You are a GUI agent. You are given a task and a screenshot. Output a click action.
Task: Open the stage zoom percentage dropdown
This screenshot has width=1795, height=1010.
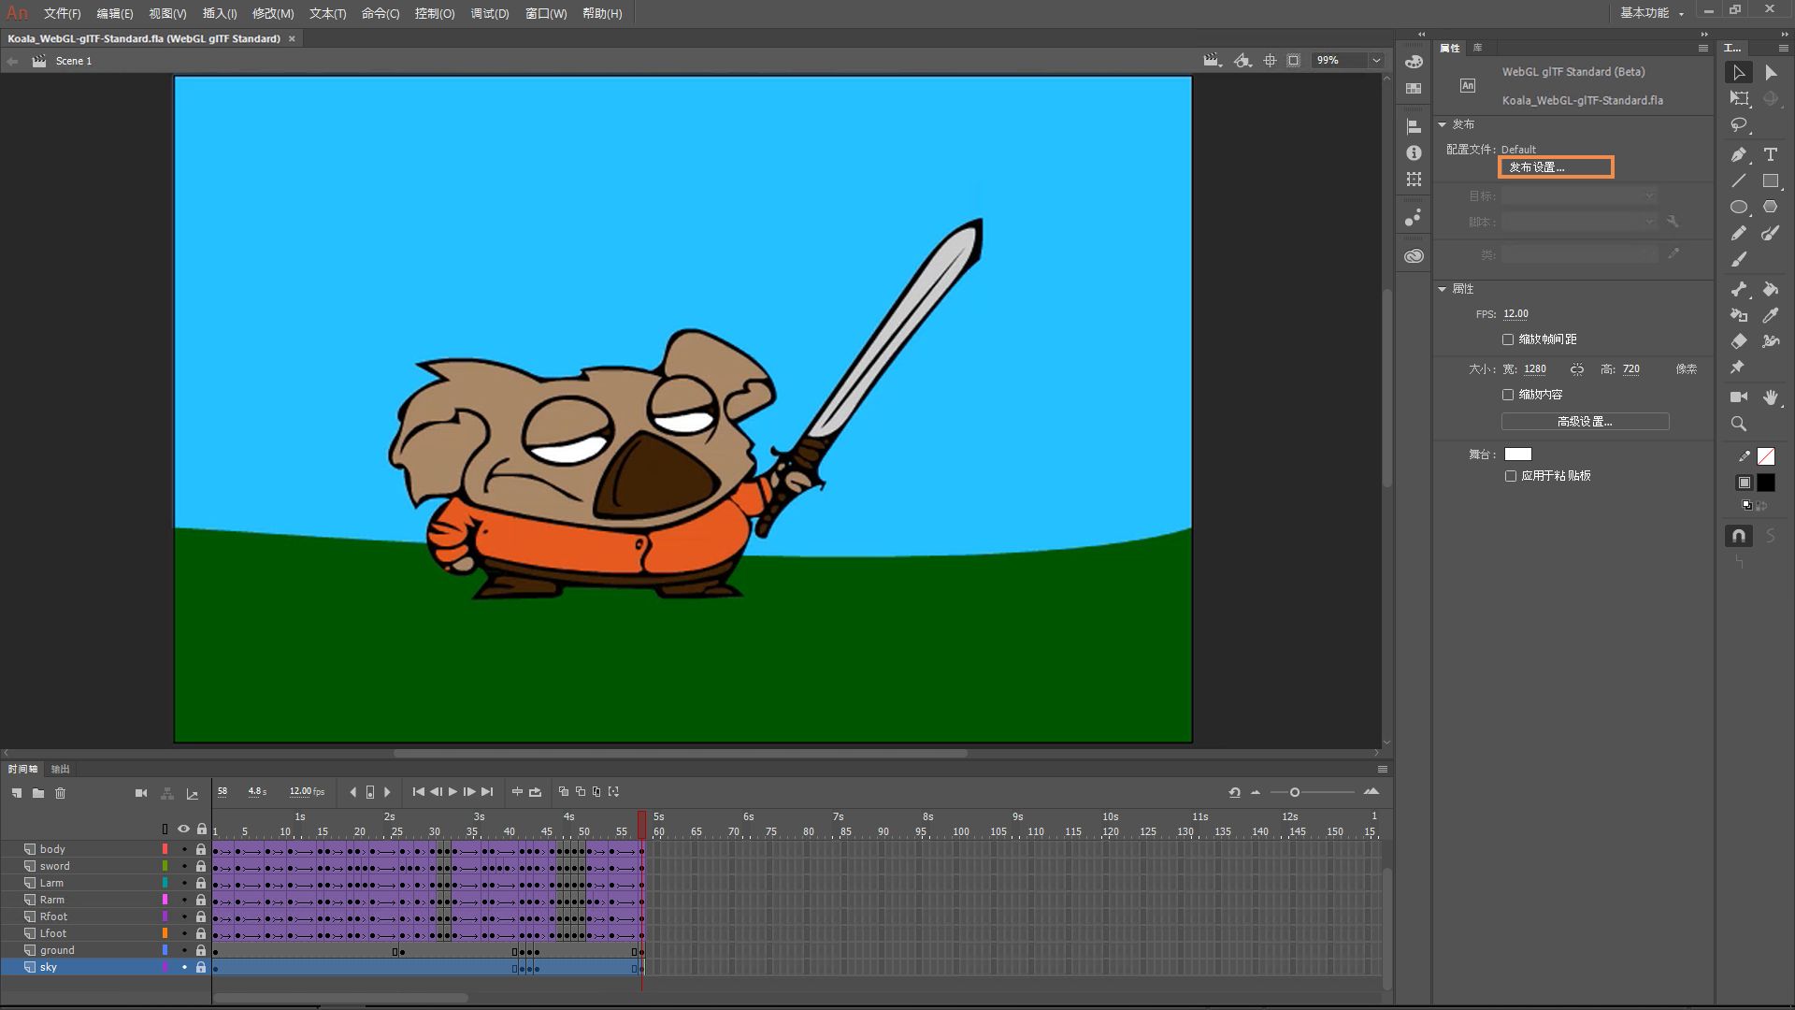[1376, 61]
